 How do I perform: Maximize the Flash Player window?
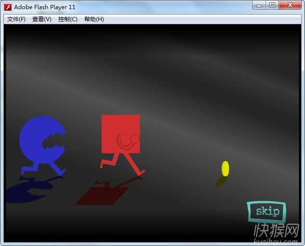[x=272, y=5]
